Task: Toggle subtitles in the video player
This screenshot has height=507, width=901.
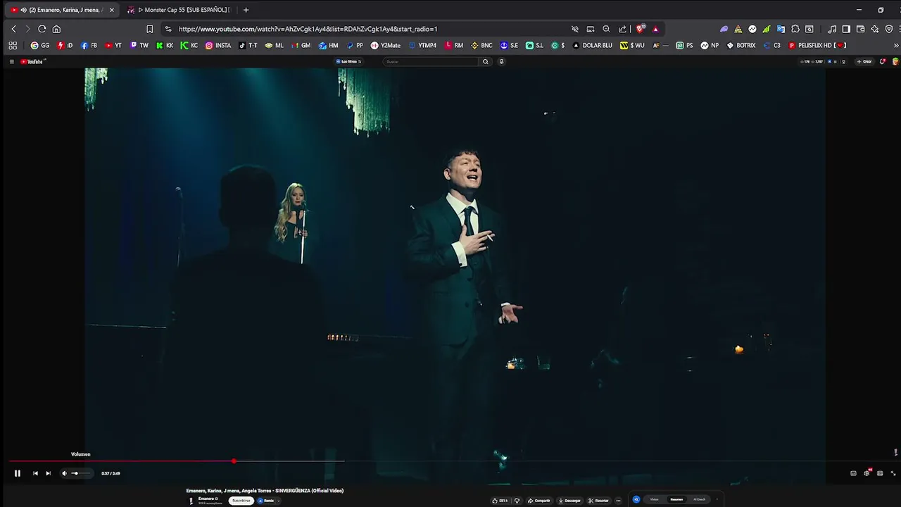Action: (853, 473)
